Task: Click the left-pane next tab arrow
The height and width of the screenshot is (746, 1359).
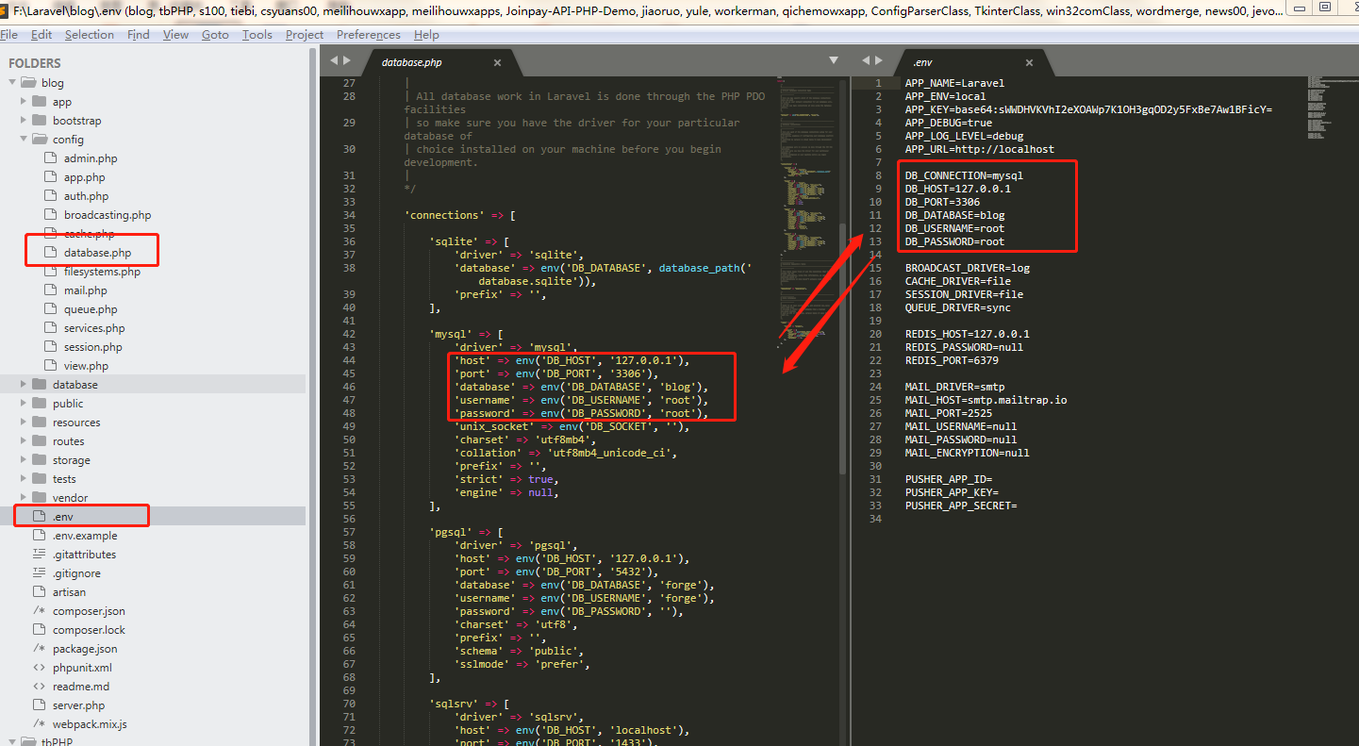Action: pyautogui.click(x=348, y=60)
